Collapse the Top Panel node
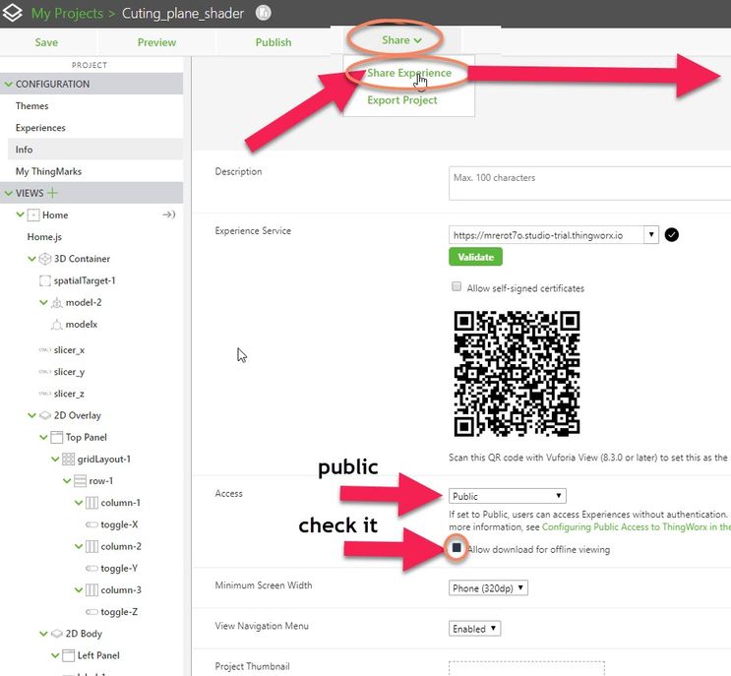The image size is (731, 676). pos(43,437)
